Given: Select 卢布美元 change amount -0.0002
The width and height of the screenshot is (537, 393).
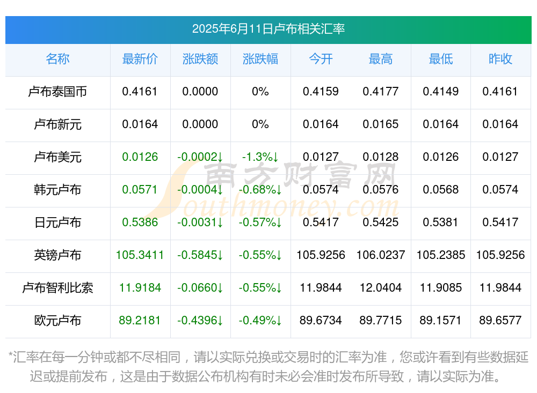Looking at the screenshot, I should point(200,157).
